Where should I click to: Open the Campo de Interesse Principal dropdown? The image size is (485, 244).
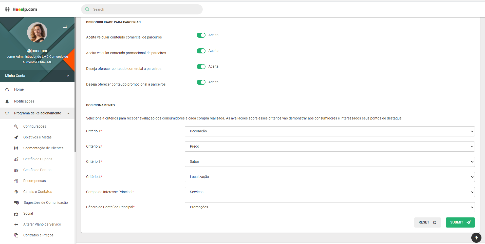(329, 192)
